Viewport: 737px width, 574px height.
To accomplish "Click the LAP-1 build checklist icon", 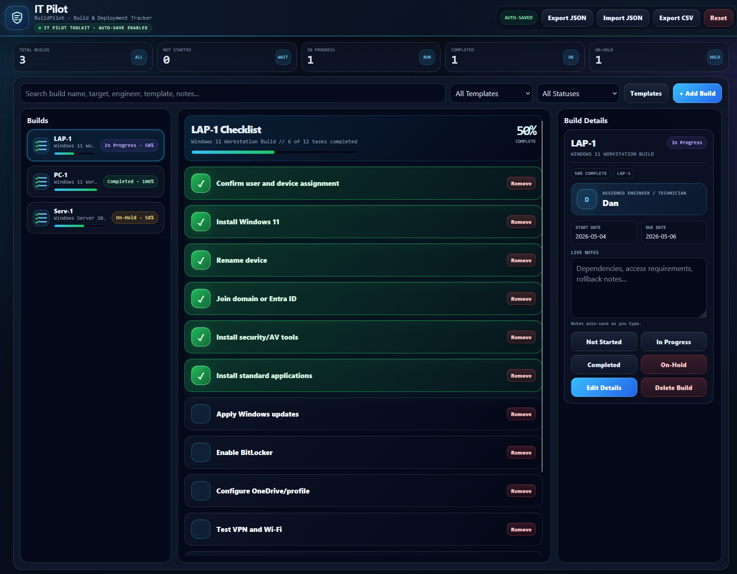I will 41,146.
